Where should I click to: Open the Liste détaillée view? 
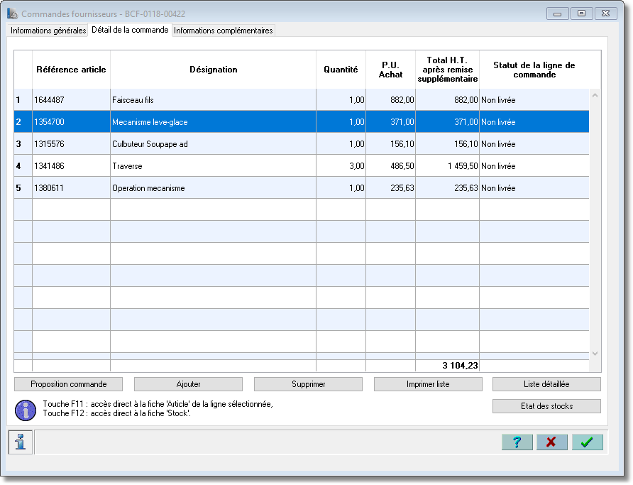[x=546, y=384]
